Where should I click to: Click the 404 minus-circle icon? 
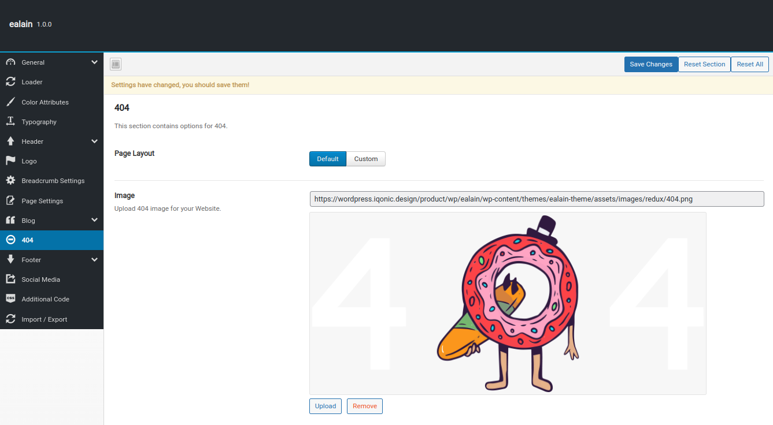10,240
